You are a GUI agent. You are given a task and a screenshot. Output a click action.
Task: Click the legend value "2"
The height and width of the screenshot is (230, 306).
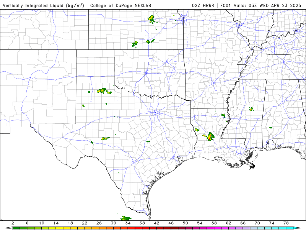tap(13, 223)
